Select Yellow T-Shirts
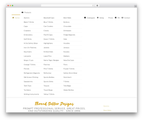 click(49, 94)
